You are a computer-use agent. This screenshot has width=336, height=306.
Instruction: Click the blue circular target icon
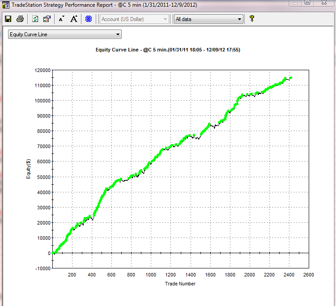[89, 19]
